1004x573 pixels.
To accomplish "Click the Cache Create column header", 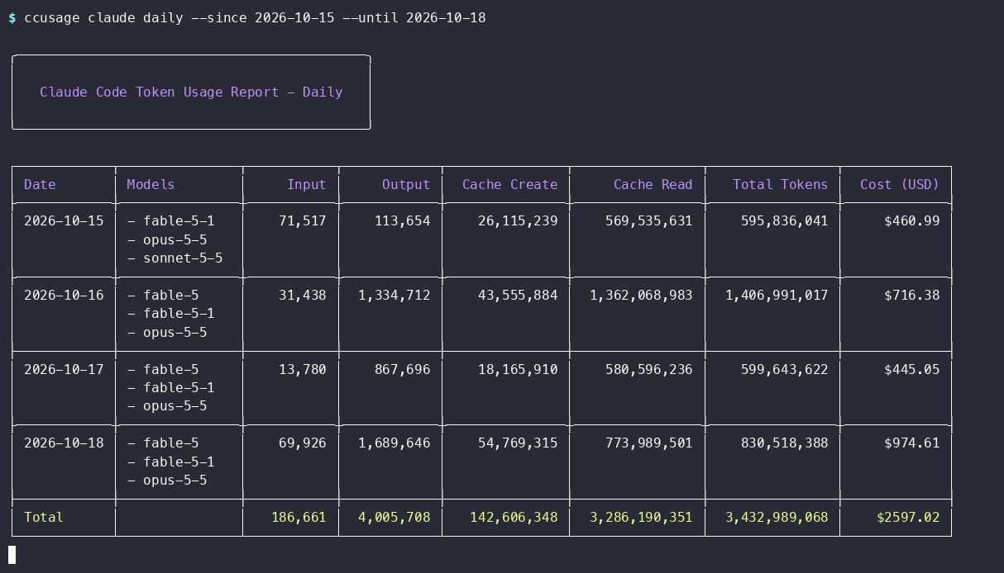I will pos(510,184).
